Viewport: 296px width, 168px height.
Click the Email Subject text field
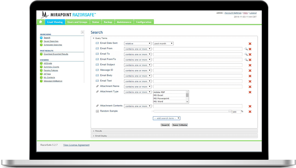click(x=198, y=65)
